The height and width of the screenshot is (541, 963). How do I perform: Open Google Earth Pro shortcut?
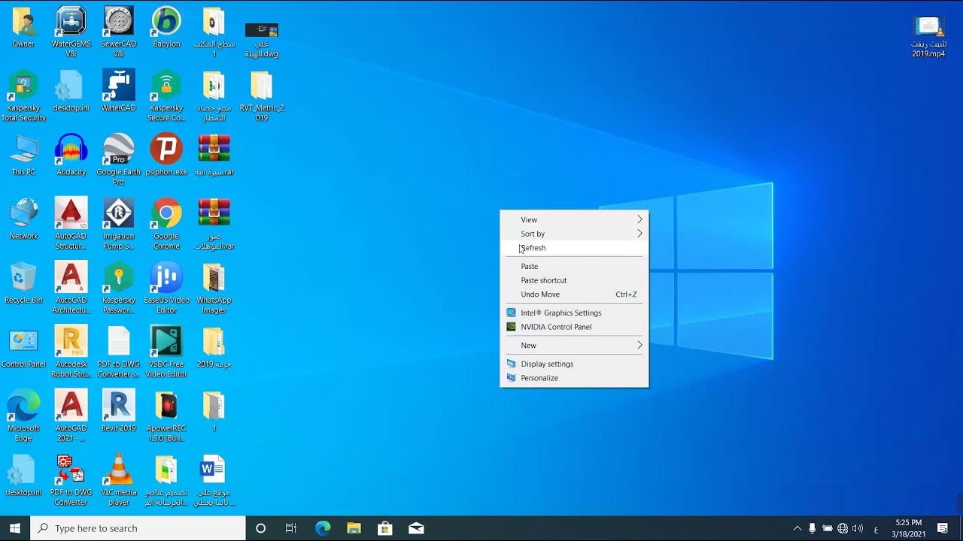[x=118, y=160]
